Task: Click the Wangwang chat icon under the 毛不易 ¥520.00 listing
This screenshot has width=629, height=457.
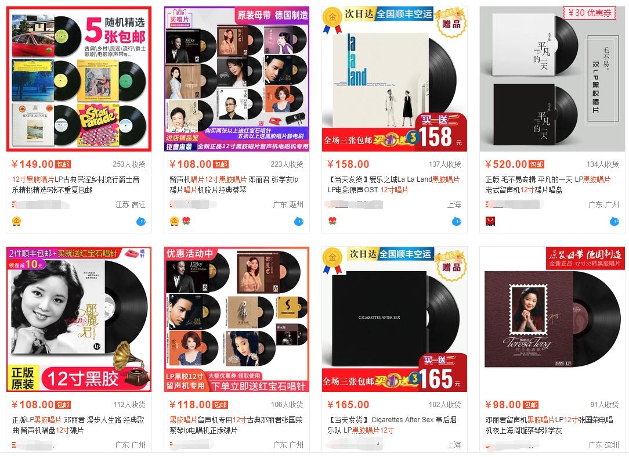Action: point(614,221)
